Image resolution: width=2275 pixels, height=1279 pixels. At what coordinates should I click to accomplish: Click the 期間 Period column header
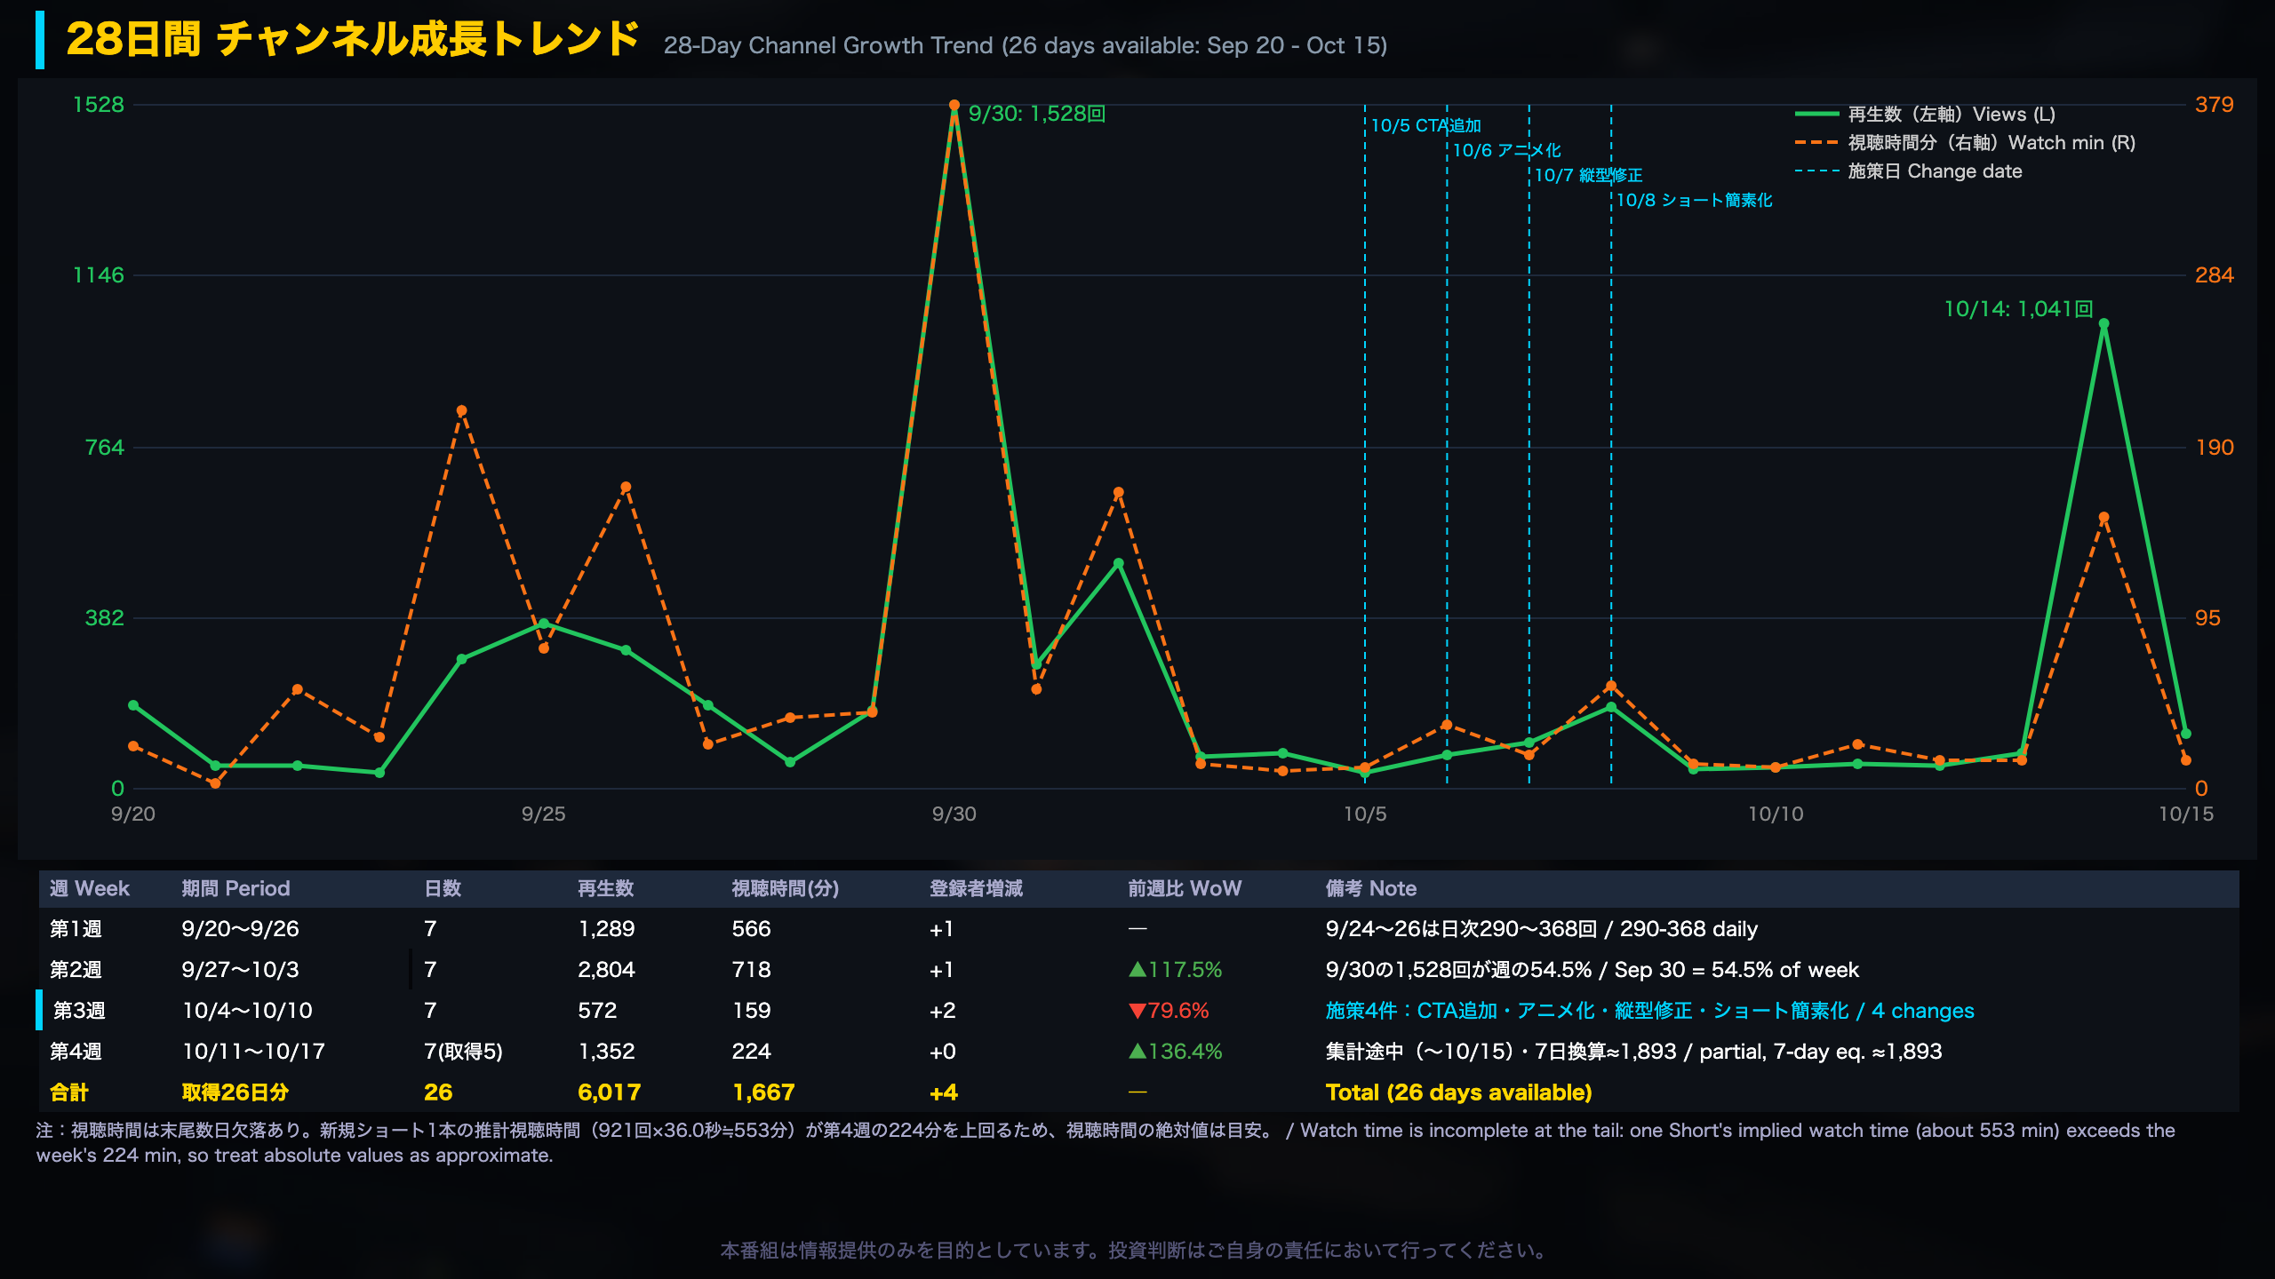click(x=235, y=888)
